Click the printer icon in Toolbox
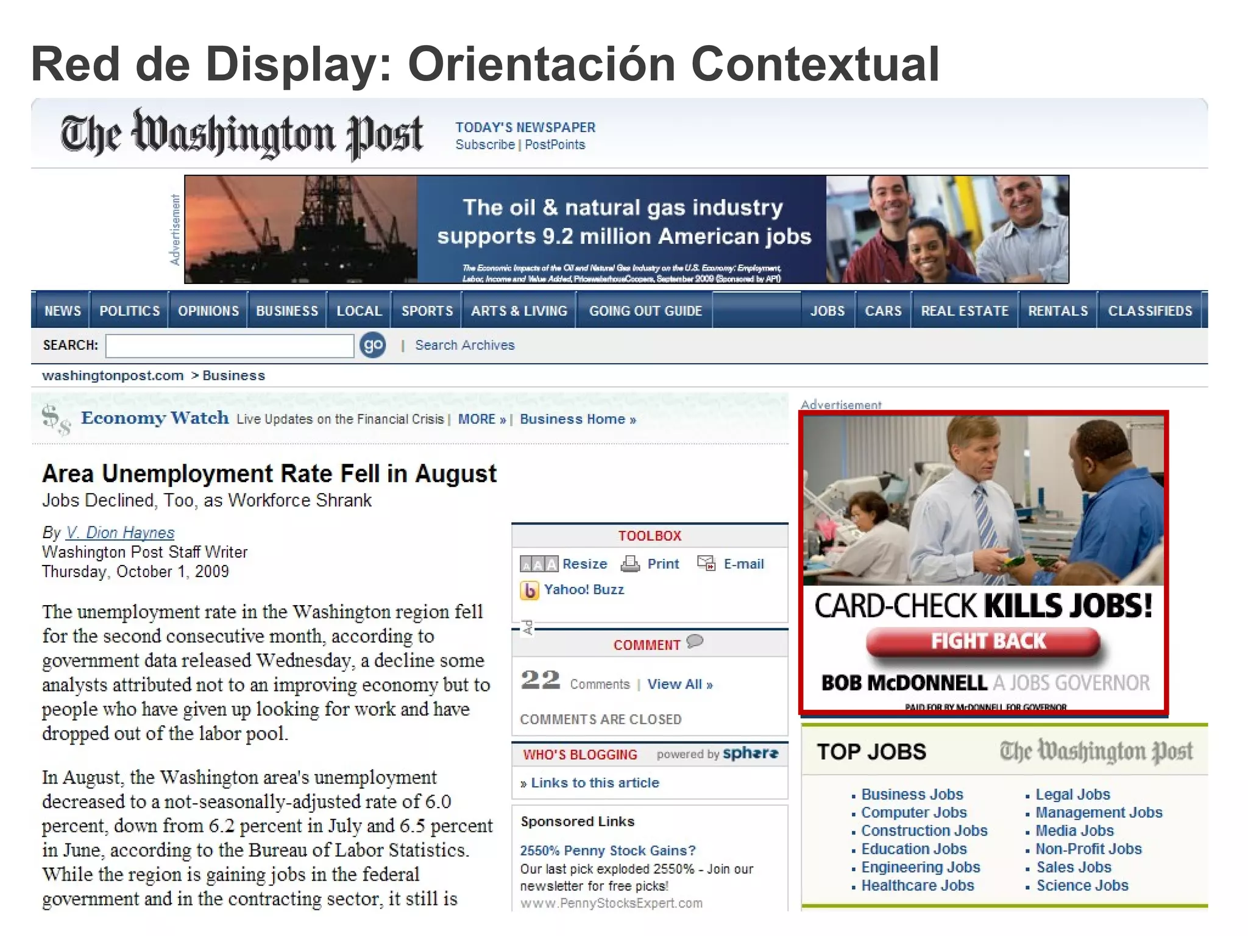Screen dimensions: 1248x936 (630, 564)
